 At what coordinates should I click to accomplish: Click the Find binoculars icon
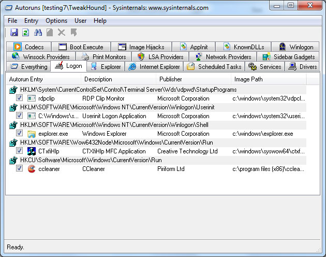click(38, 33)
